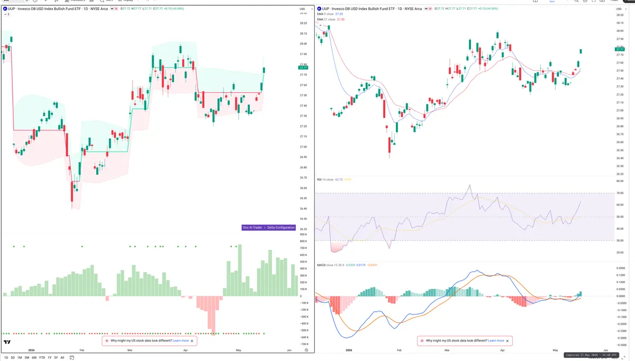Select the 6M date range
Viewport: 635px width, 361px height.
coord(34,358)
